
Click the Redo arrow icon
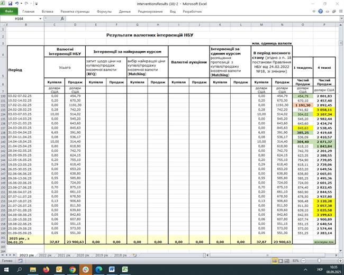click(x=26, y=4)
